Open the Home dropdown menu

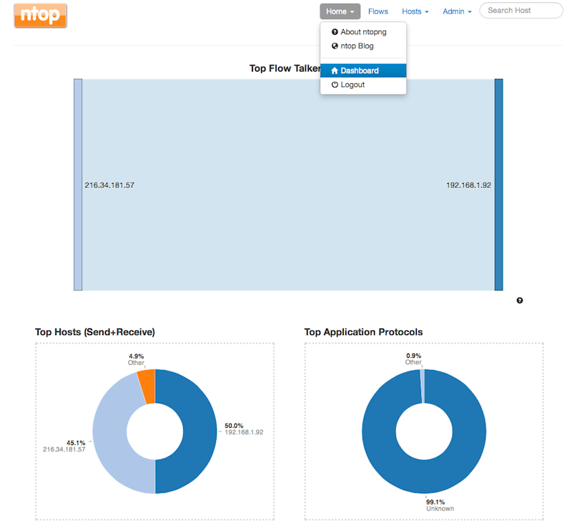pos(339,11)
